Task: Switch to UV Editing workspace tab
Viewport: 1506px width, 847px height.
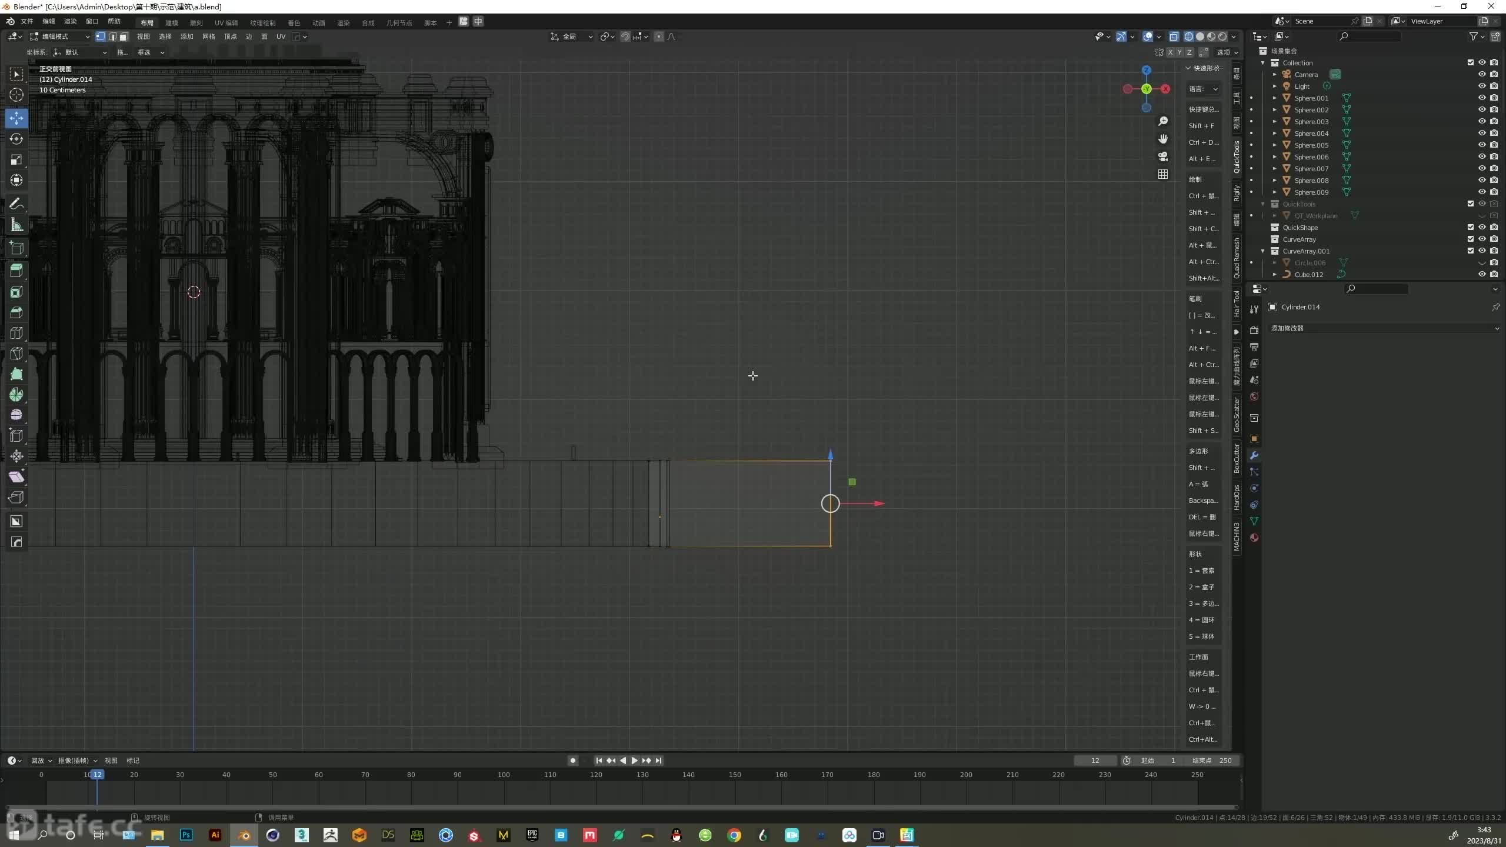Action: [x=226, y=23]
